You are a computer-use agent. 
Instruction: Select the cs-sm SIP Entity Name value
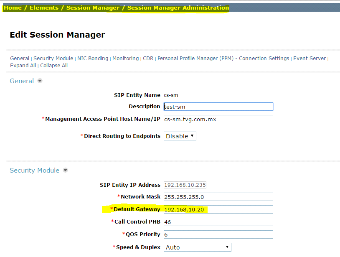(x=171, y=95)
